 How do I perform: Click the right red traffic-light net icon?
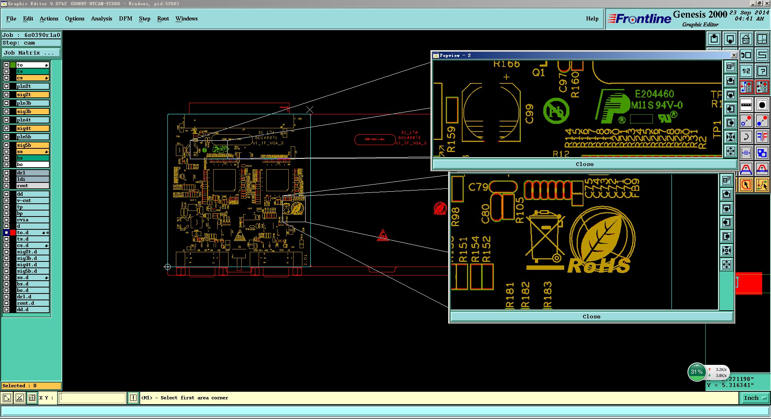coord(762,87)
